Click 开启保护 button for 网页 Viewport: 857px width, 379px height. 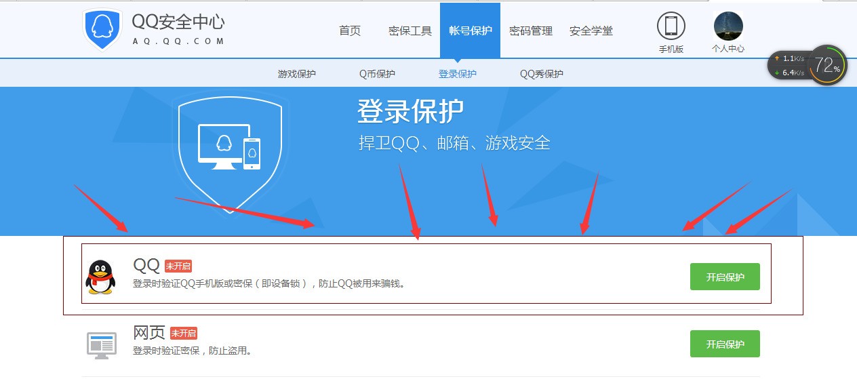click(x=725, y=344)
